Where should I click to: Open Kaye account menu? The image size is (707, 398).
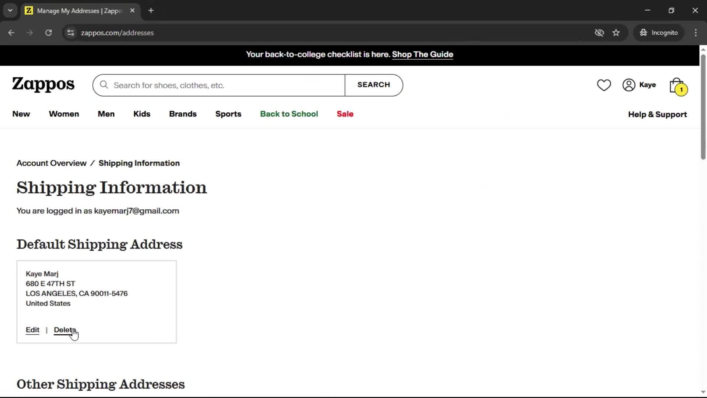(x=639, y=85)
